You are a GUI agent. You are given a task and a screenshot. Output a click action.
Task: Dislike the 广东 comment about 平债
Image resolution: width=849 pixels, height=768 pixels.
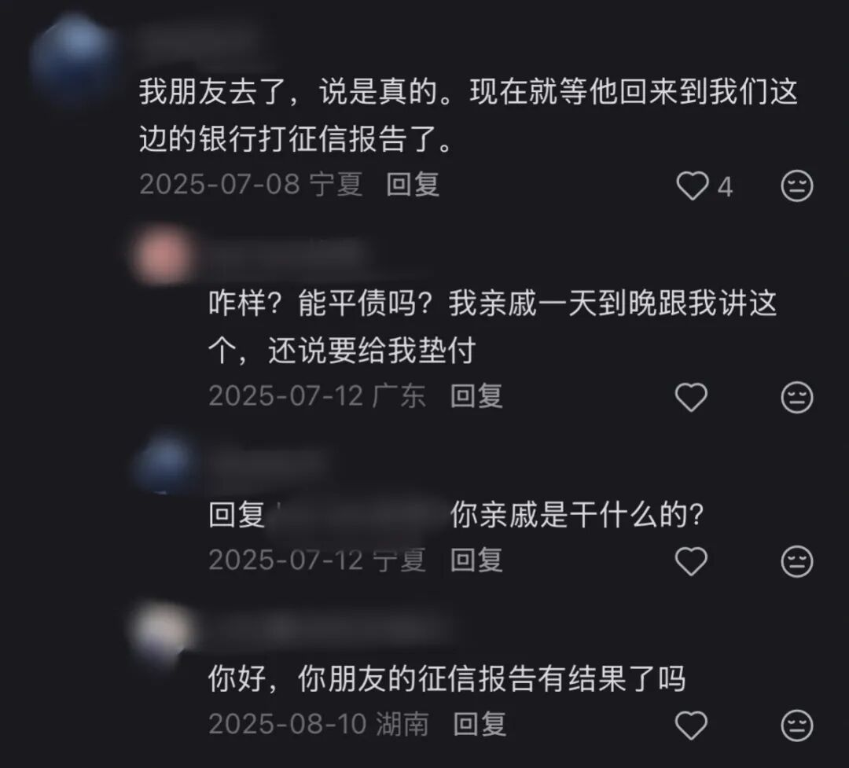(x=797, y=397)
